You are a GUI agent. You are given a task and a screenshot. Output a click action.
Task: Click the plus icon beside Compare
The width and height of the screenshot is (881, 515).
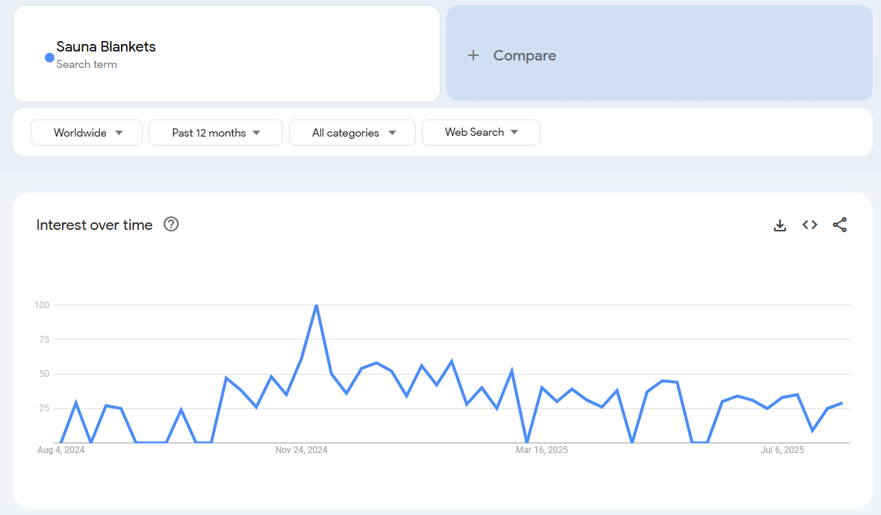473,55
